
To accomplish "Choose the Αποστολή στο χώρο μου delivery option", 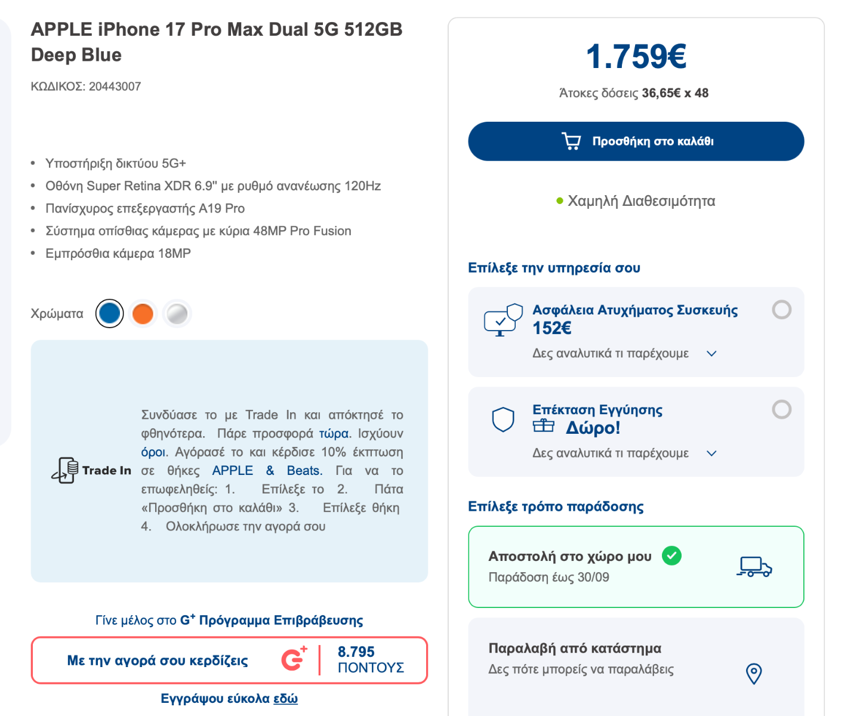I will (636, 566).
